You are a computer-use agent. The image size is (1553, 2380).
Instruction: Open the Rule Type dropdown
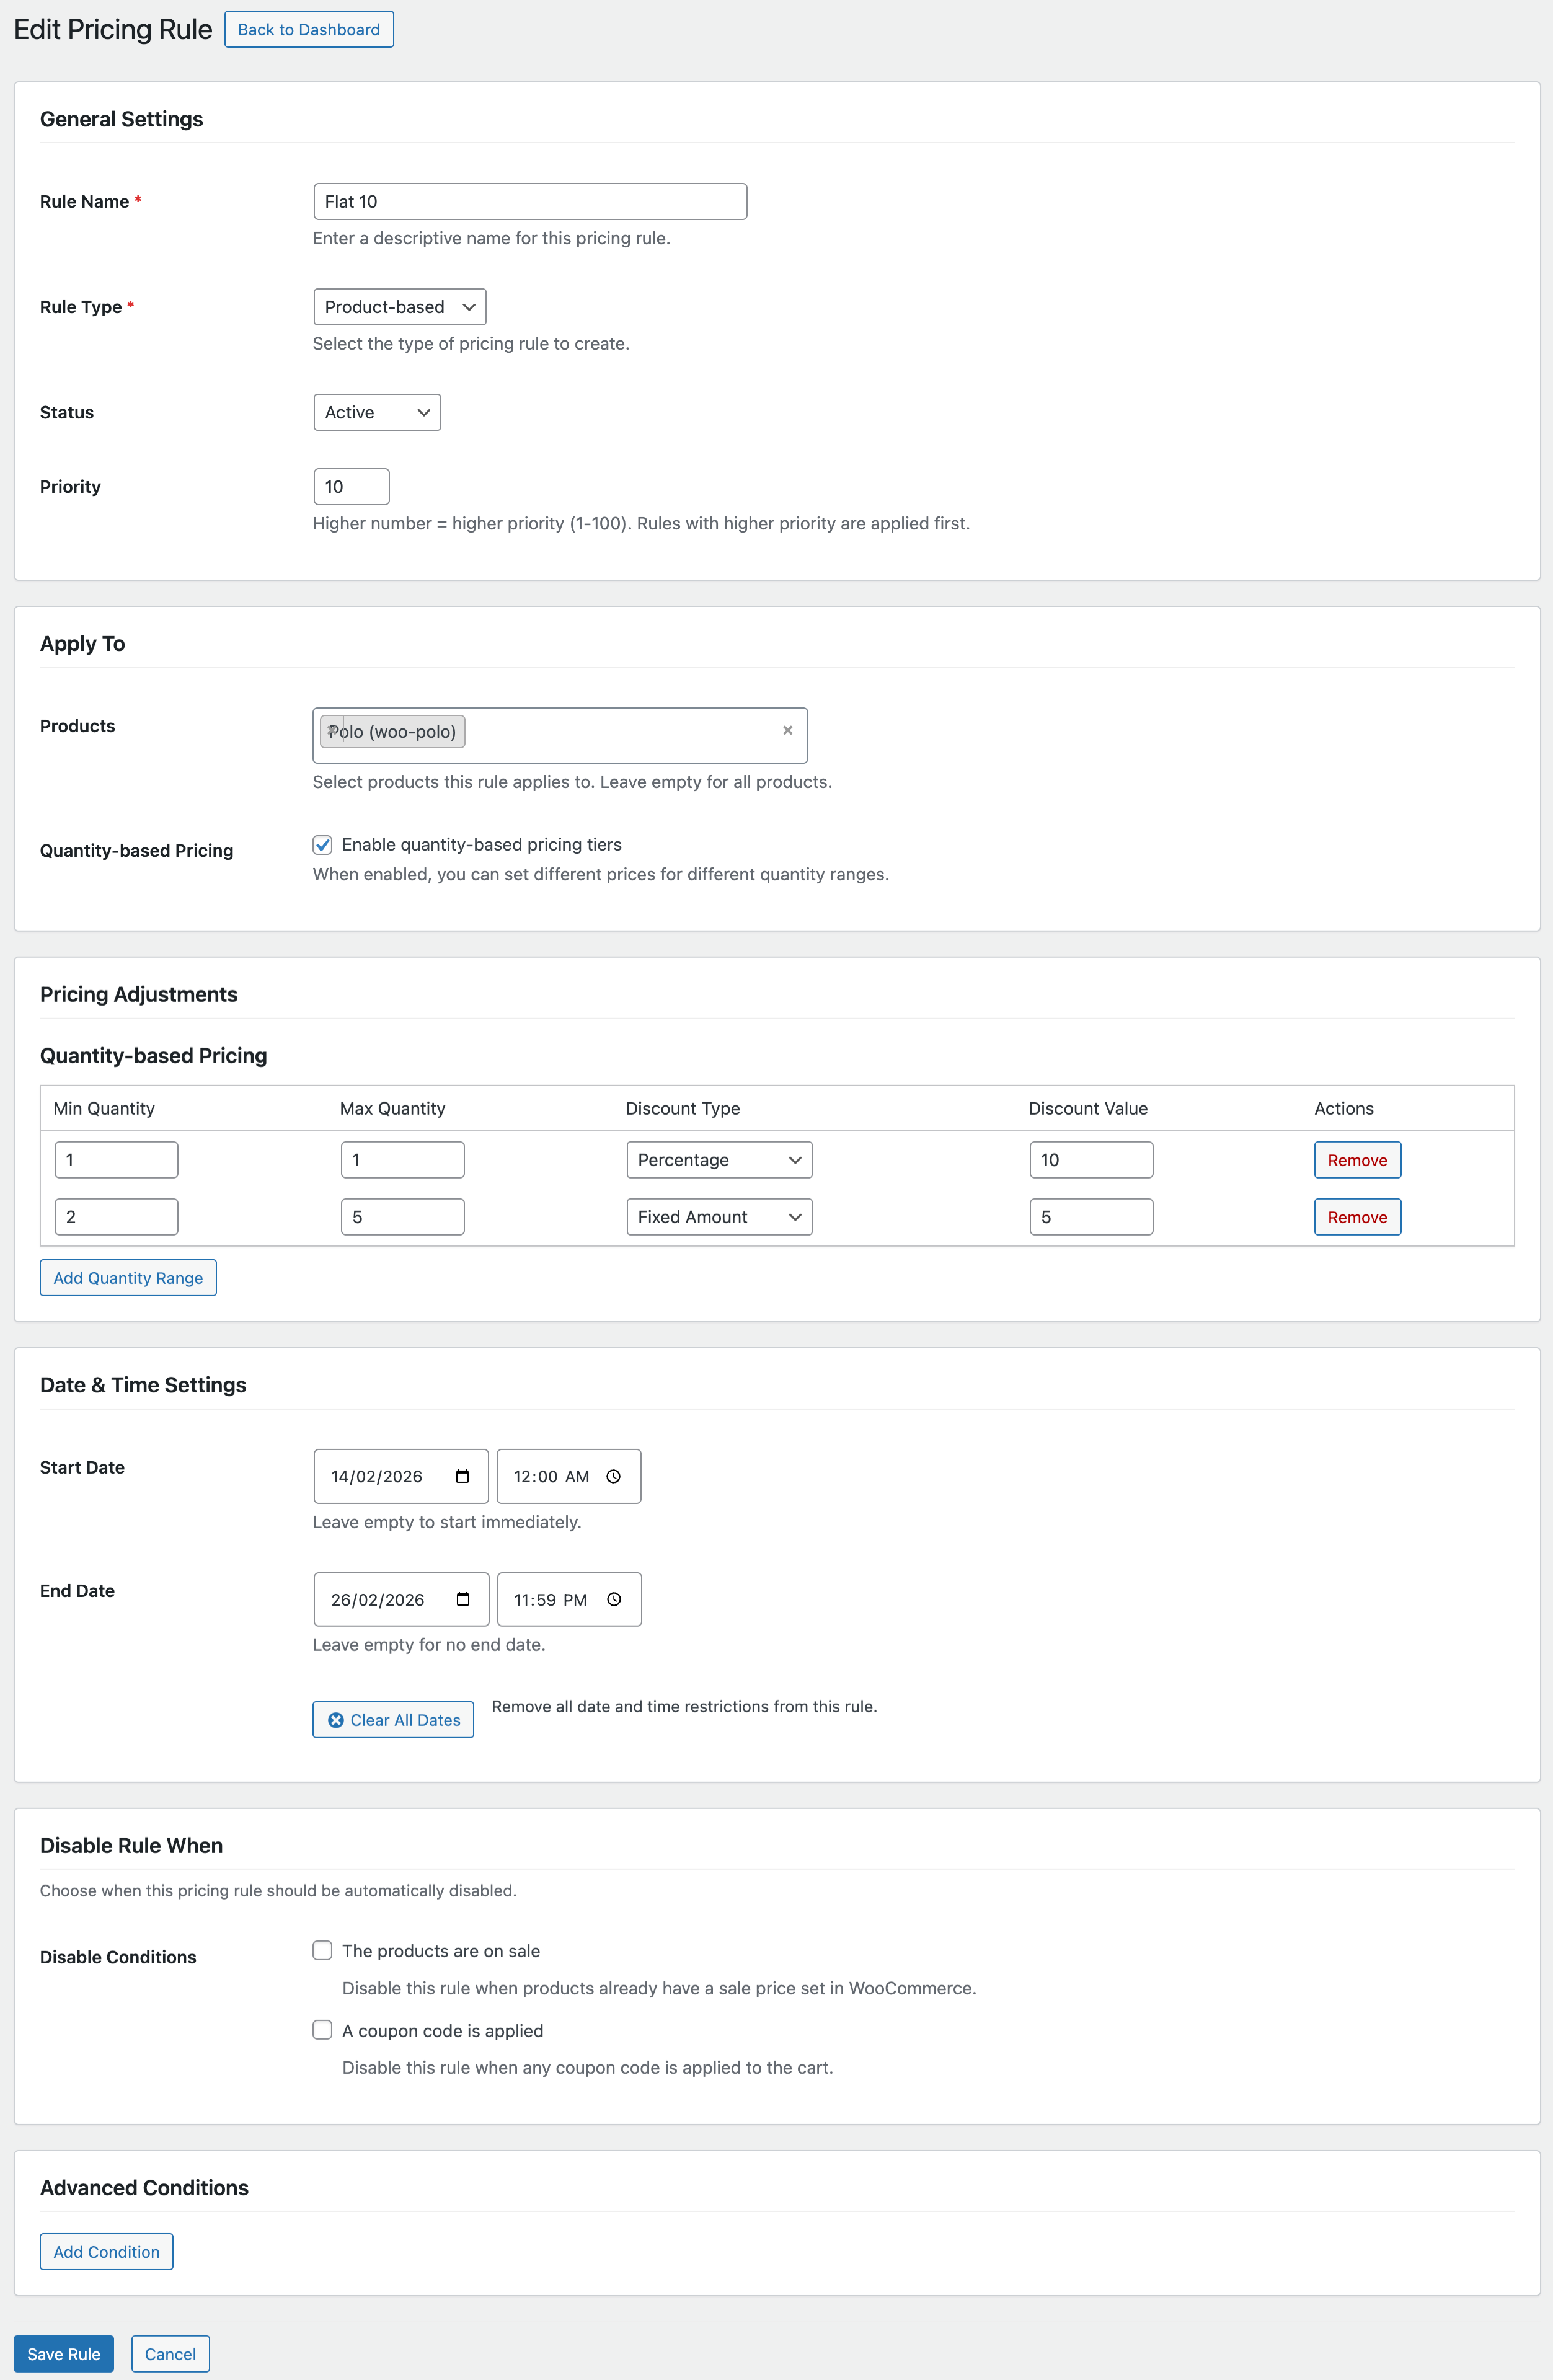click(x=398, y=306)
